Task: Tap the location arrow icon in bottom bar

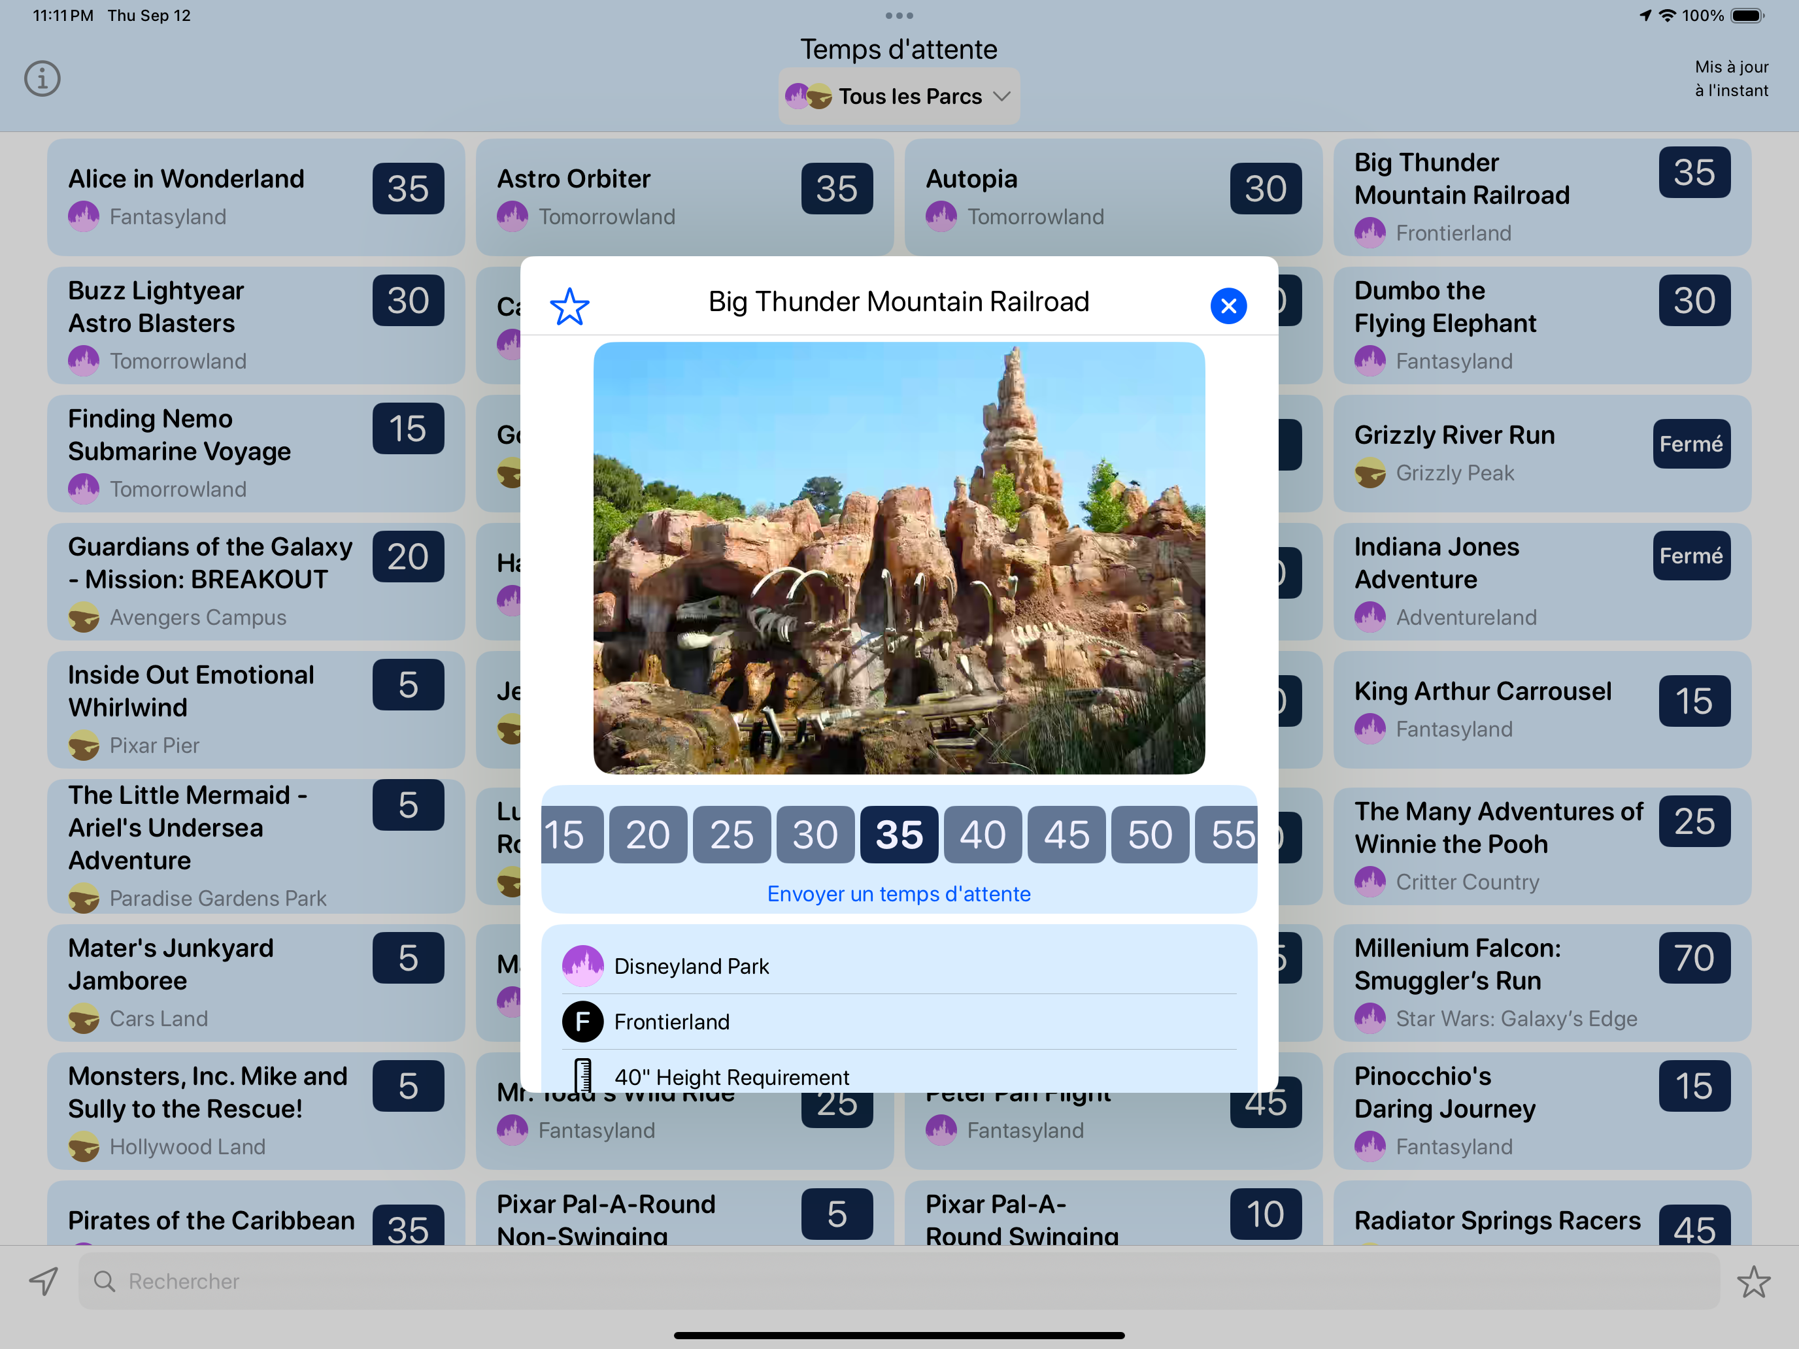Action: [x=44, y=1280]
